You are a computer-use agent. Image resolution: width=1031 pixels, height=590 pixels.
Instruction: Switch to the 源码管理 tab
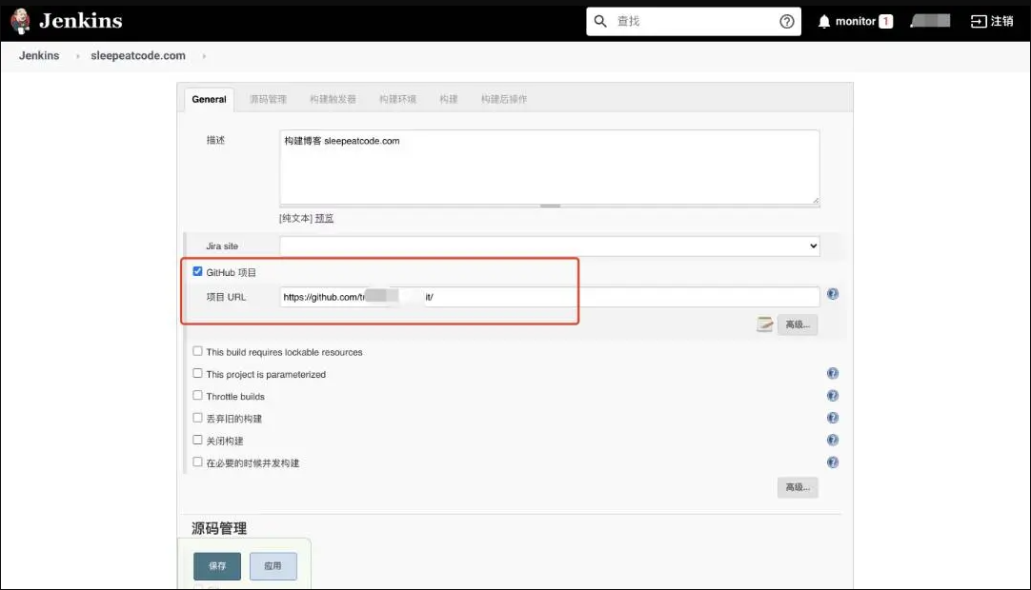[x=268, y=99]
